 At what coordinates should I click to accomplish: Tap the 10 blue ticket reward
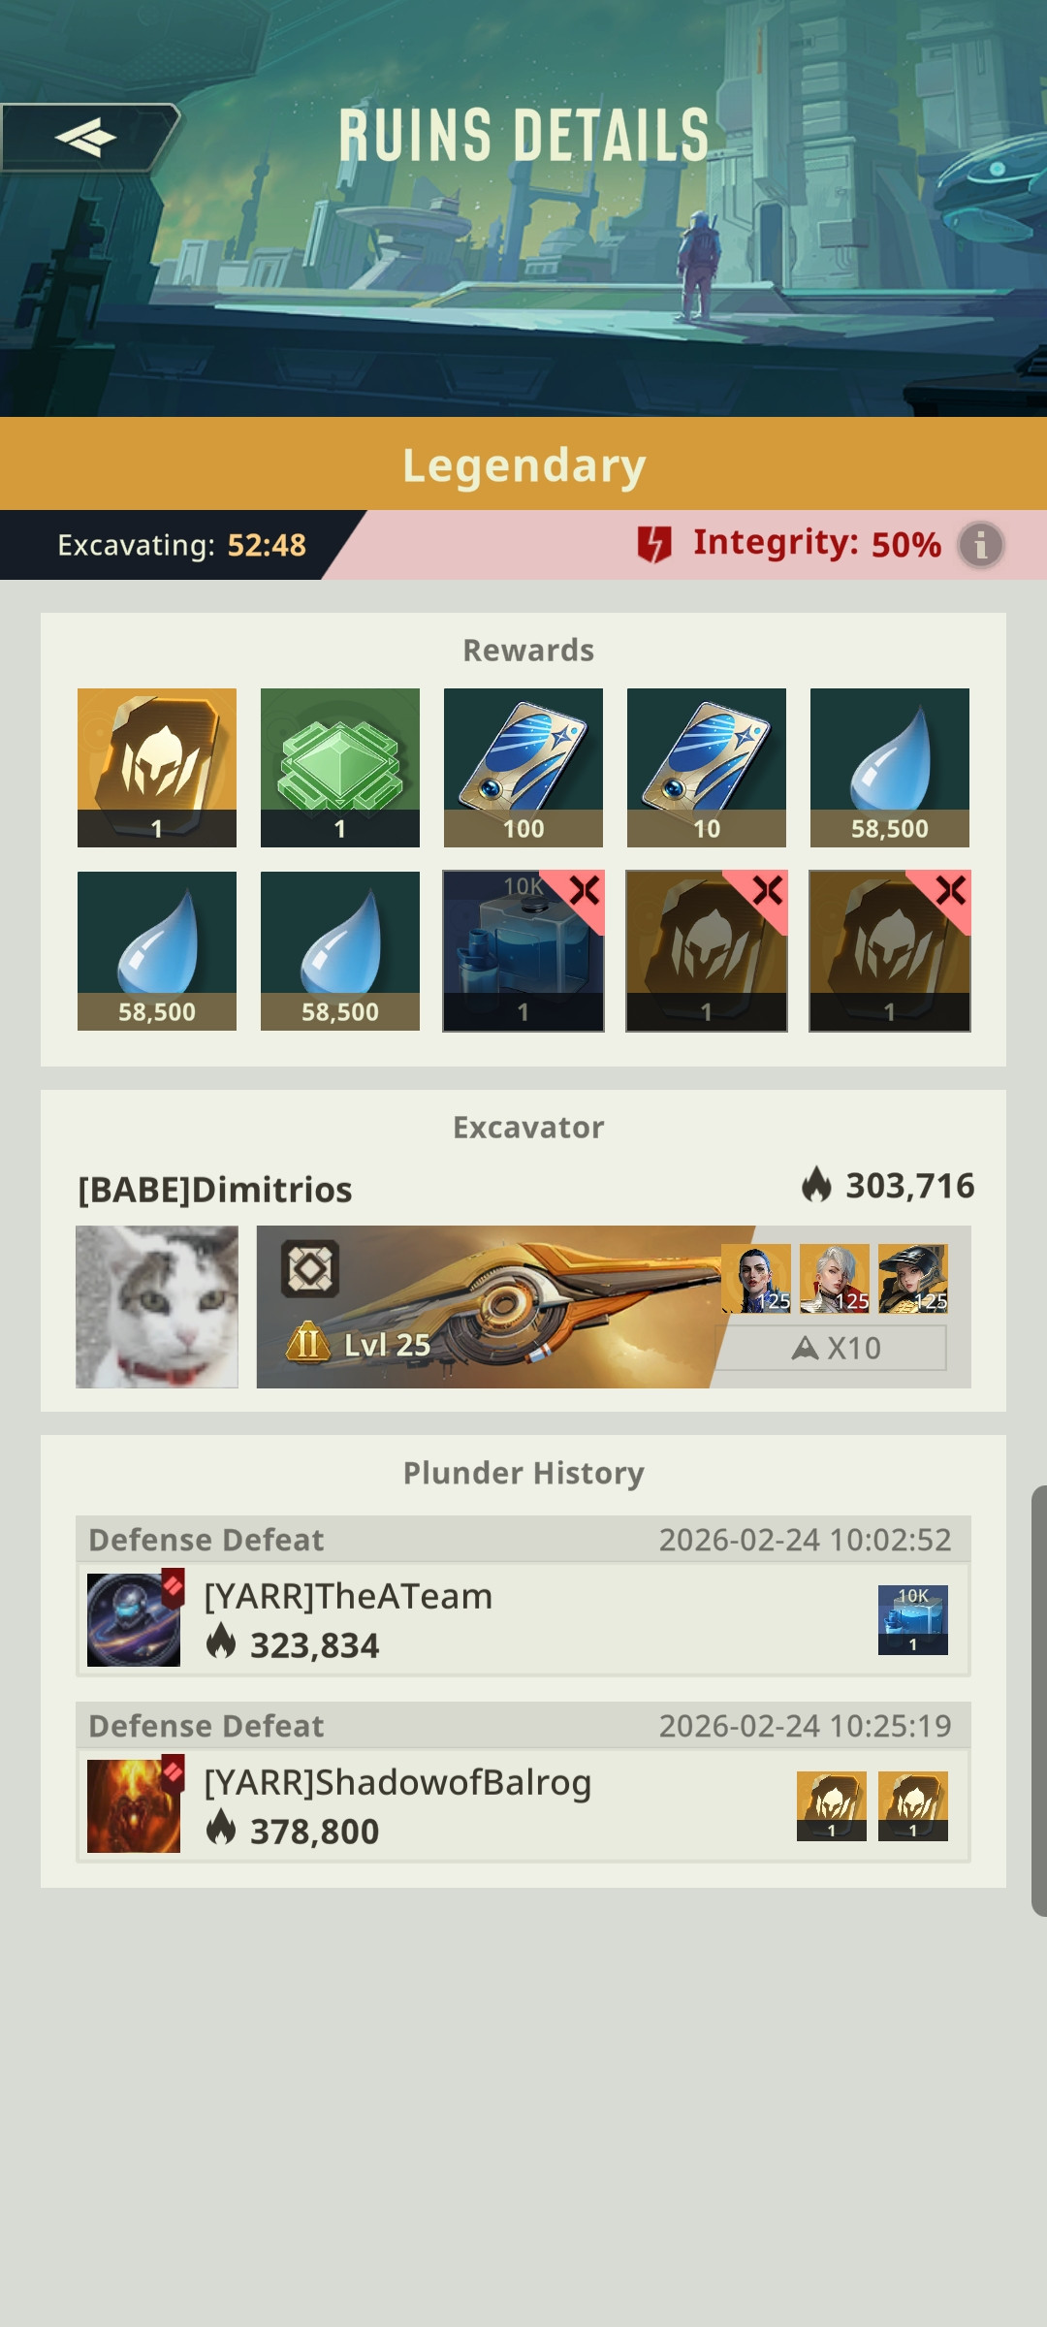pos(707,768)
